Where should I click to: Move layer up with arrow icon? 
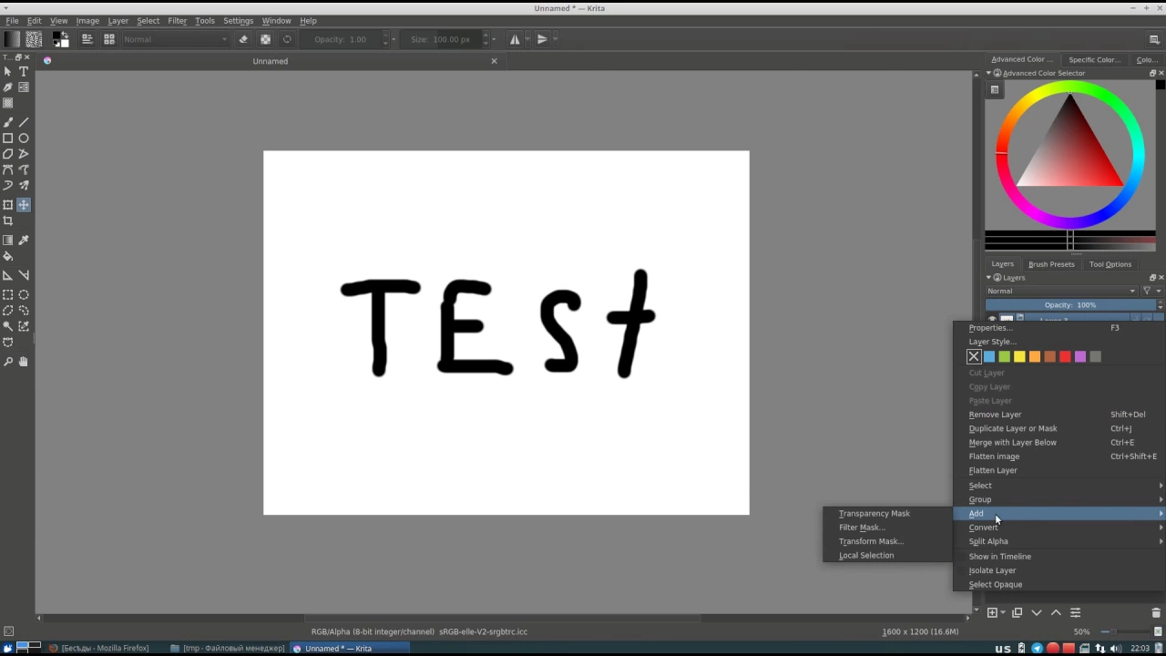pos(1056,613)
